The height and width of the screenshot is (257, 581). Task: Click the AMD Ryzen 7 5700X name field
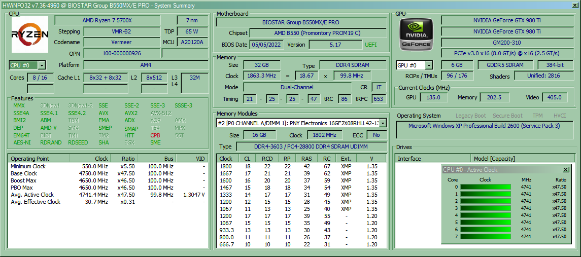tap(108, 20)
